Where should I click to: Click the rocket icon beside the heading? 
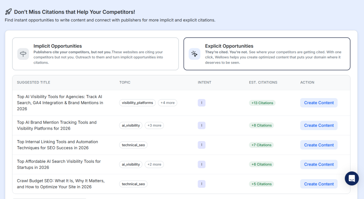[8, 12]
